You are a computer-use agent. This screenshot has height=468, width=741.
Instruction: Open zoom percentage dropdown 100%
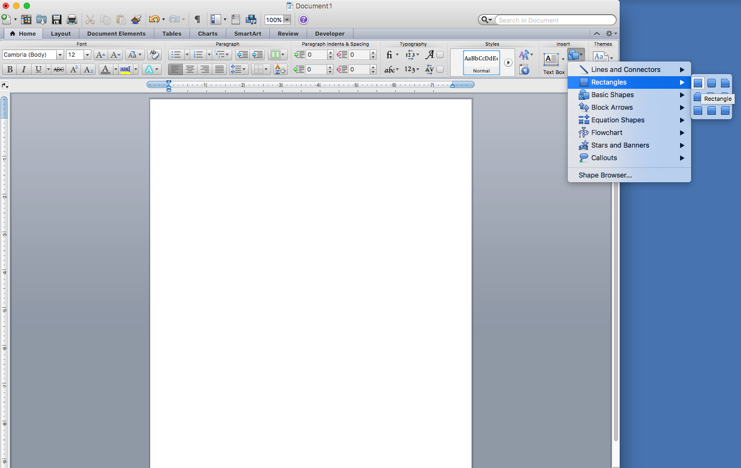[287, 20]
